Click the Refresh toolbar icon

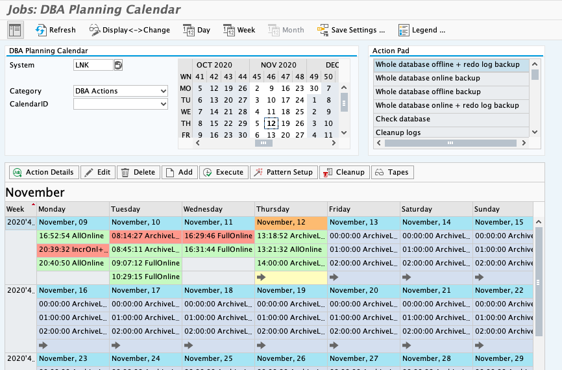click(55, 30)
